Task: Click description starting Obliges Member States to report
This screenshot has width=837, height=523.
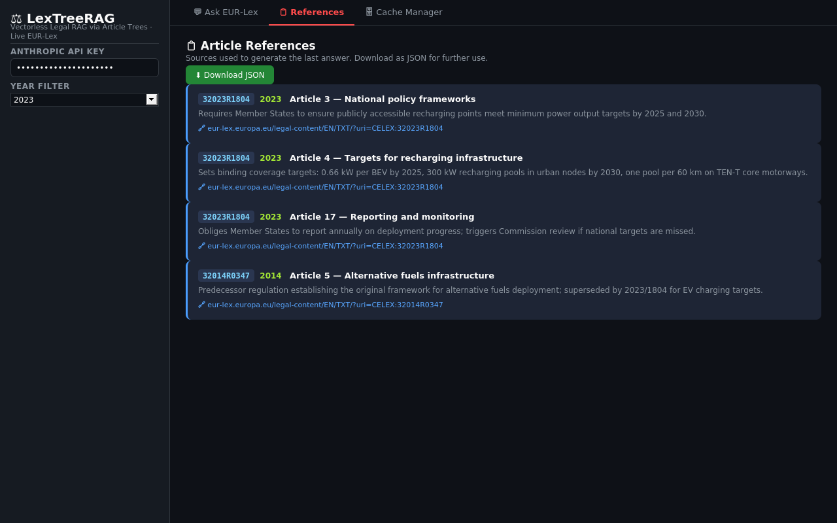Action: [447, 231]
